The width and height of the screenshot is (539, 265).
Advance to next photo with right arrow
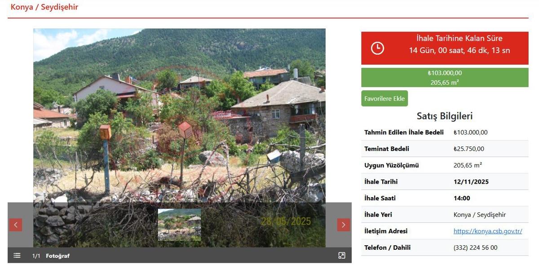(344, 225)
